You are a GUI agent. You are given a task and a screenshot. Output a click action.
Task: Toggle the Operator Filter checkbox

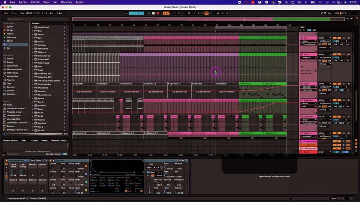coord(148,172)
